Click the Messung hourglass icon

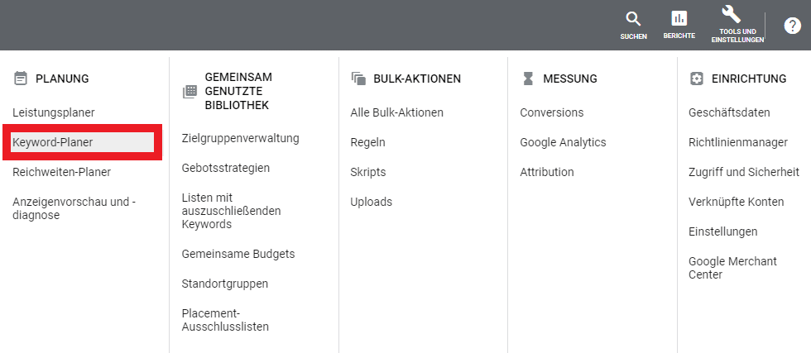528,79
